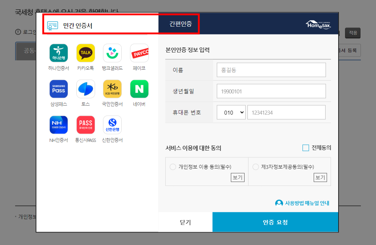
Task: Pick the PAYCO authentication icon
Action: coord(139,53)
